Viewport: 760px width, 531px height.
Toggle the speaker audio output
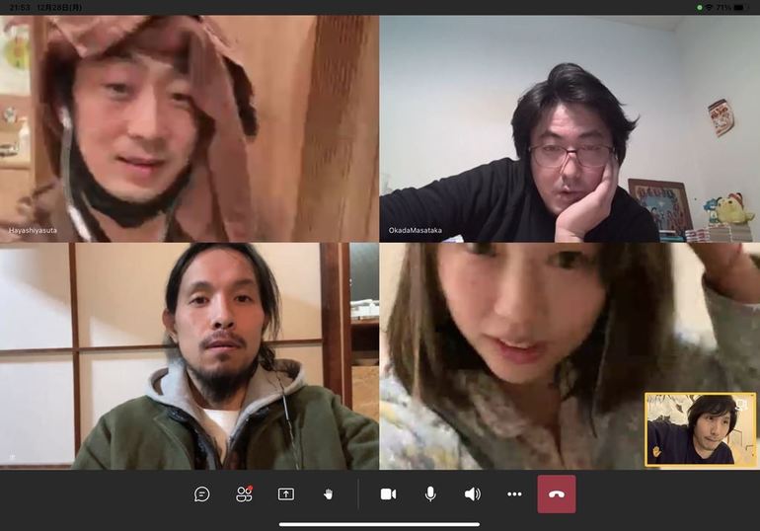(472, 493)
